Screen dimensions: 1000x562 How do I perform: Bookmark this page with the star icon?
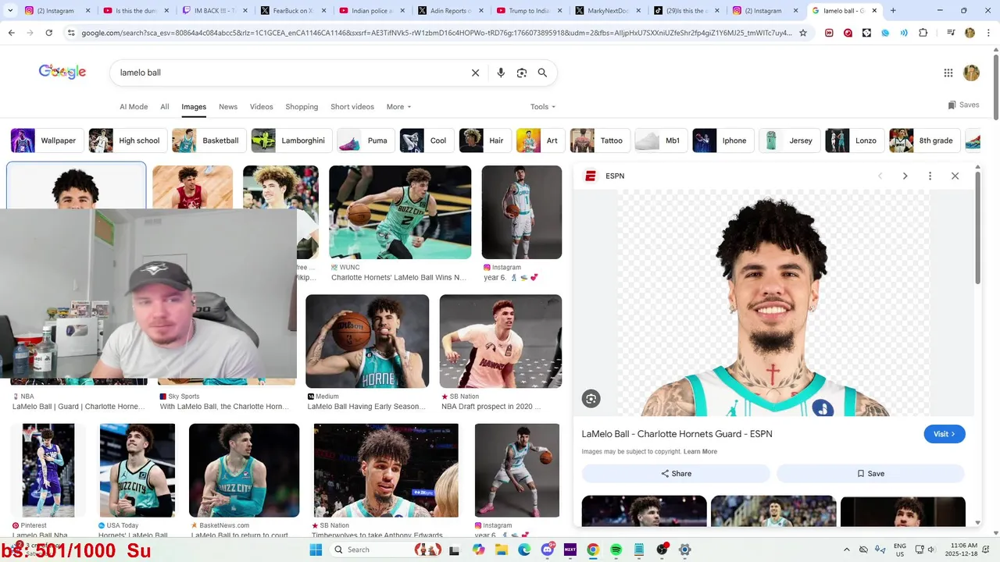[x=802, y=33]
